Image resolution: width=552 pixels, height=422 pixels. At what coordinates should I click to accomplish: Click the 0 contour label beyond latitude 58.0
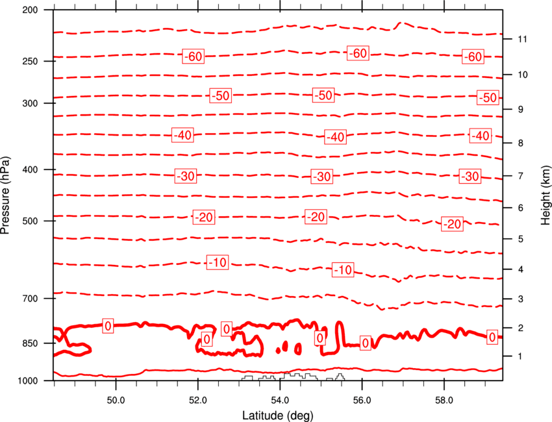click(x=492, y=337)
